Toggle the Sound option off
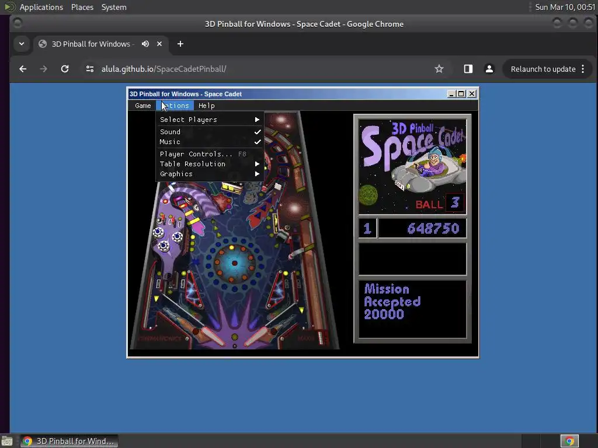 (171, 132)
